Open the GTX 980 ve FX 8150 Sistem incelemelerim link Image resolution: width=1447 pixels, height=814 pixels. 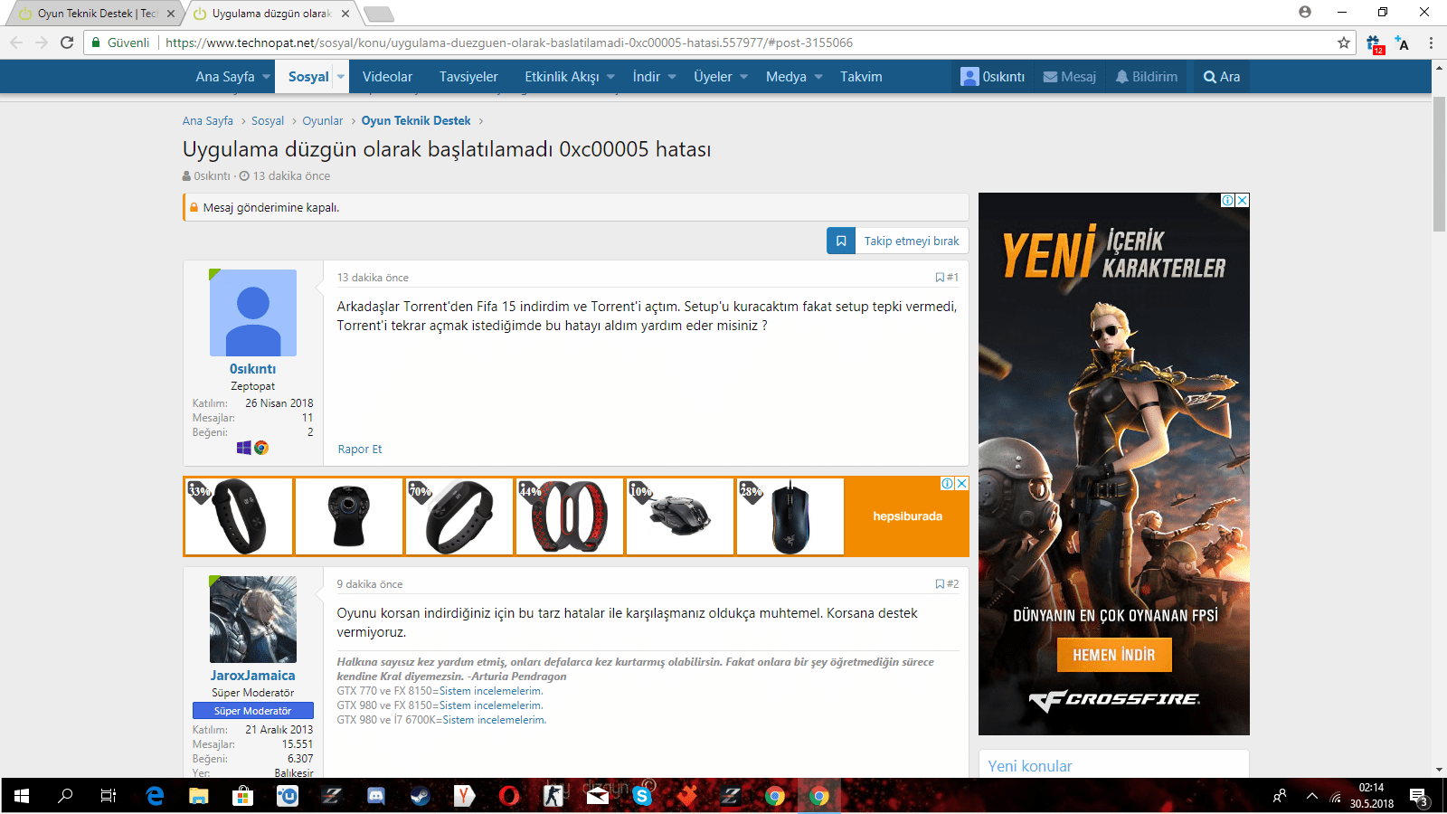point(490,705)
